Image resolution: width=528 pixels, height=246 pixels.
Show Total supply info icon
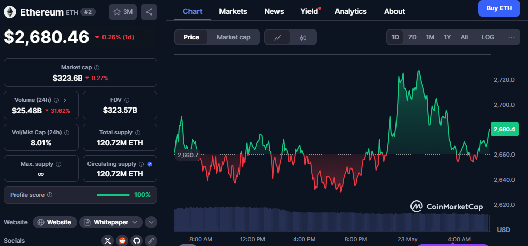(x=138, y=133)
